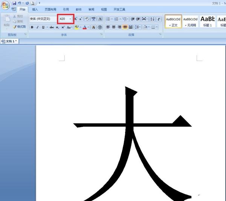Open the Change Case (Aa) dropdown

pyautogui.click(x=69, y=27)
